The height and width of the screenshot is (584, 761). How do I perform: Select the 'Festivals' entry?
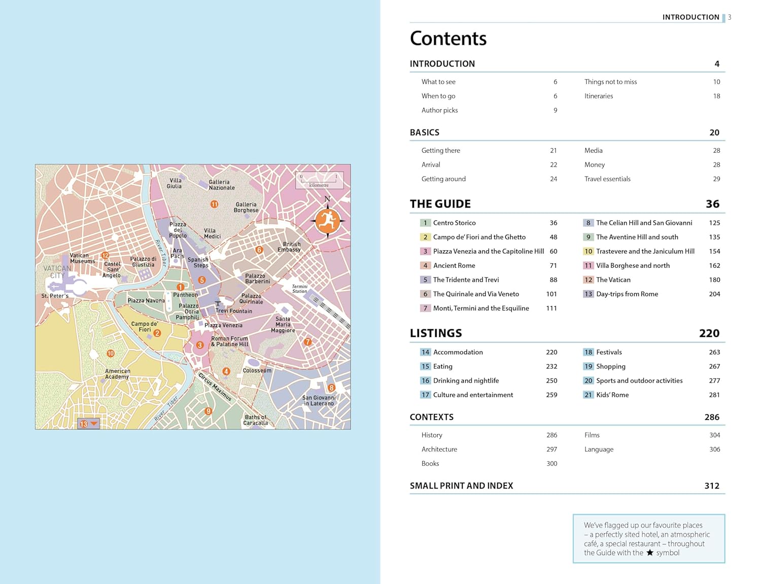click(609, 352)
